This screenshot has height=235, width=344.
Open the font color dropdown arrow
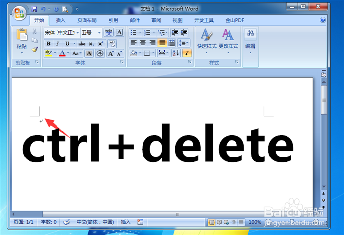tap(68, 53)
